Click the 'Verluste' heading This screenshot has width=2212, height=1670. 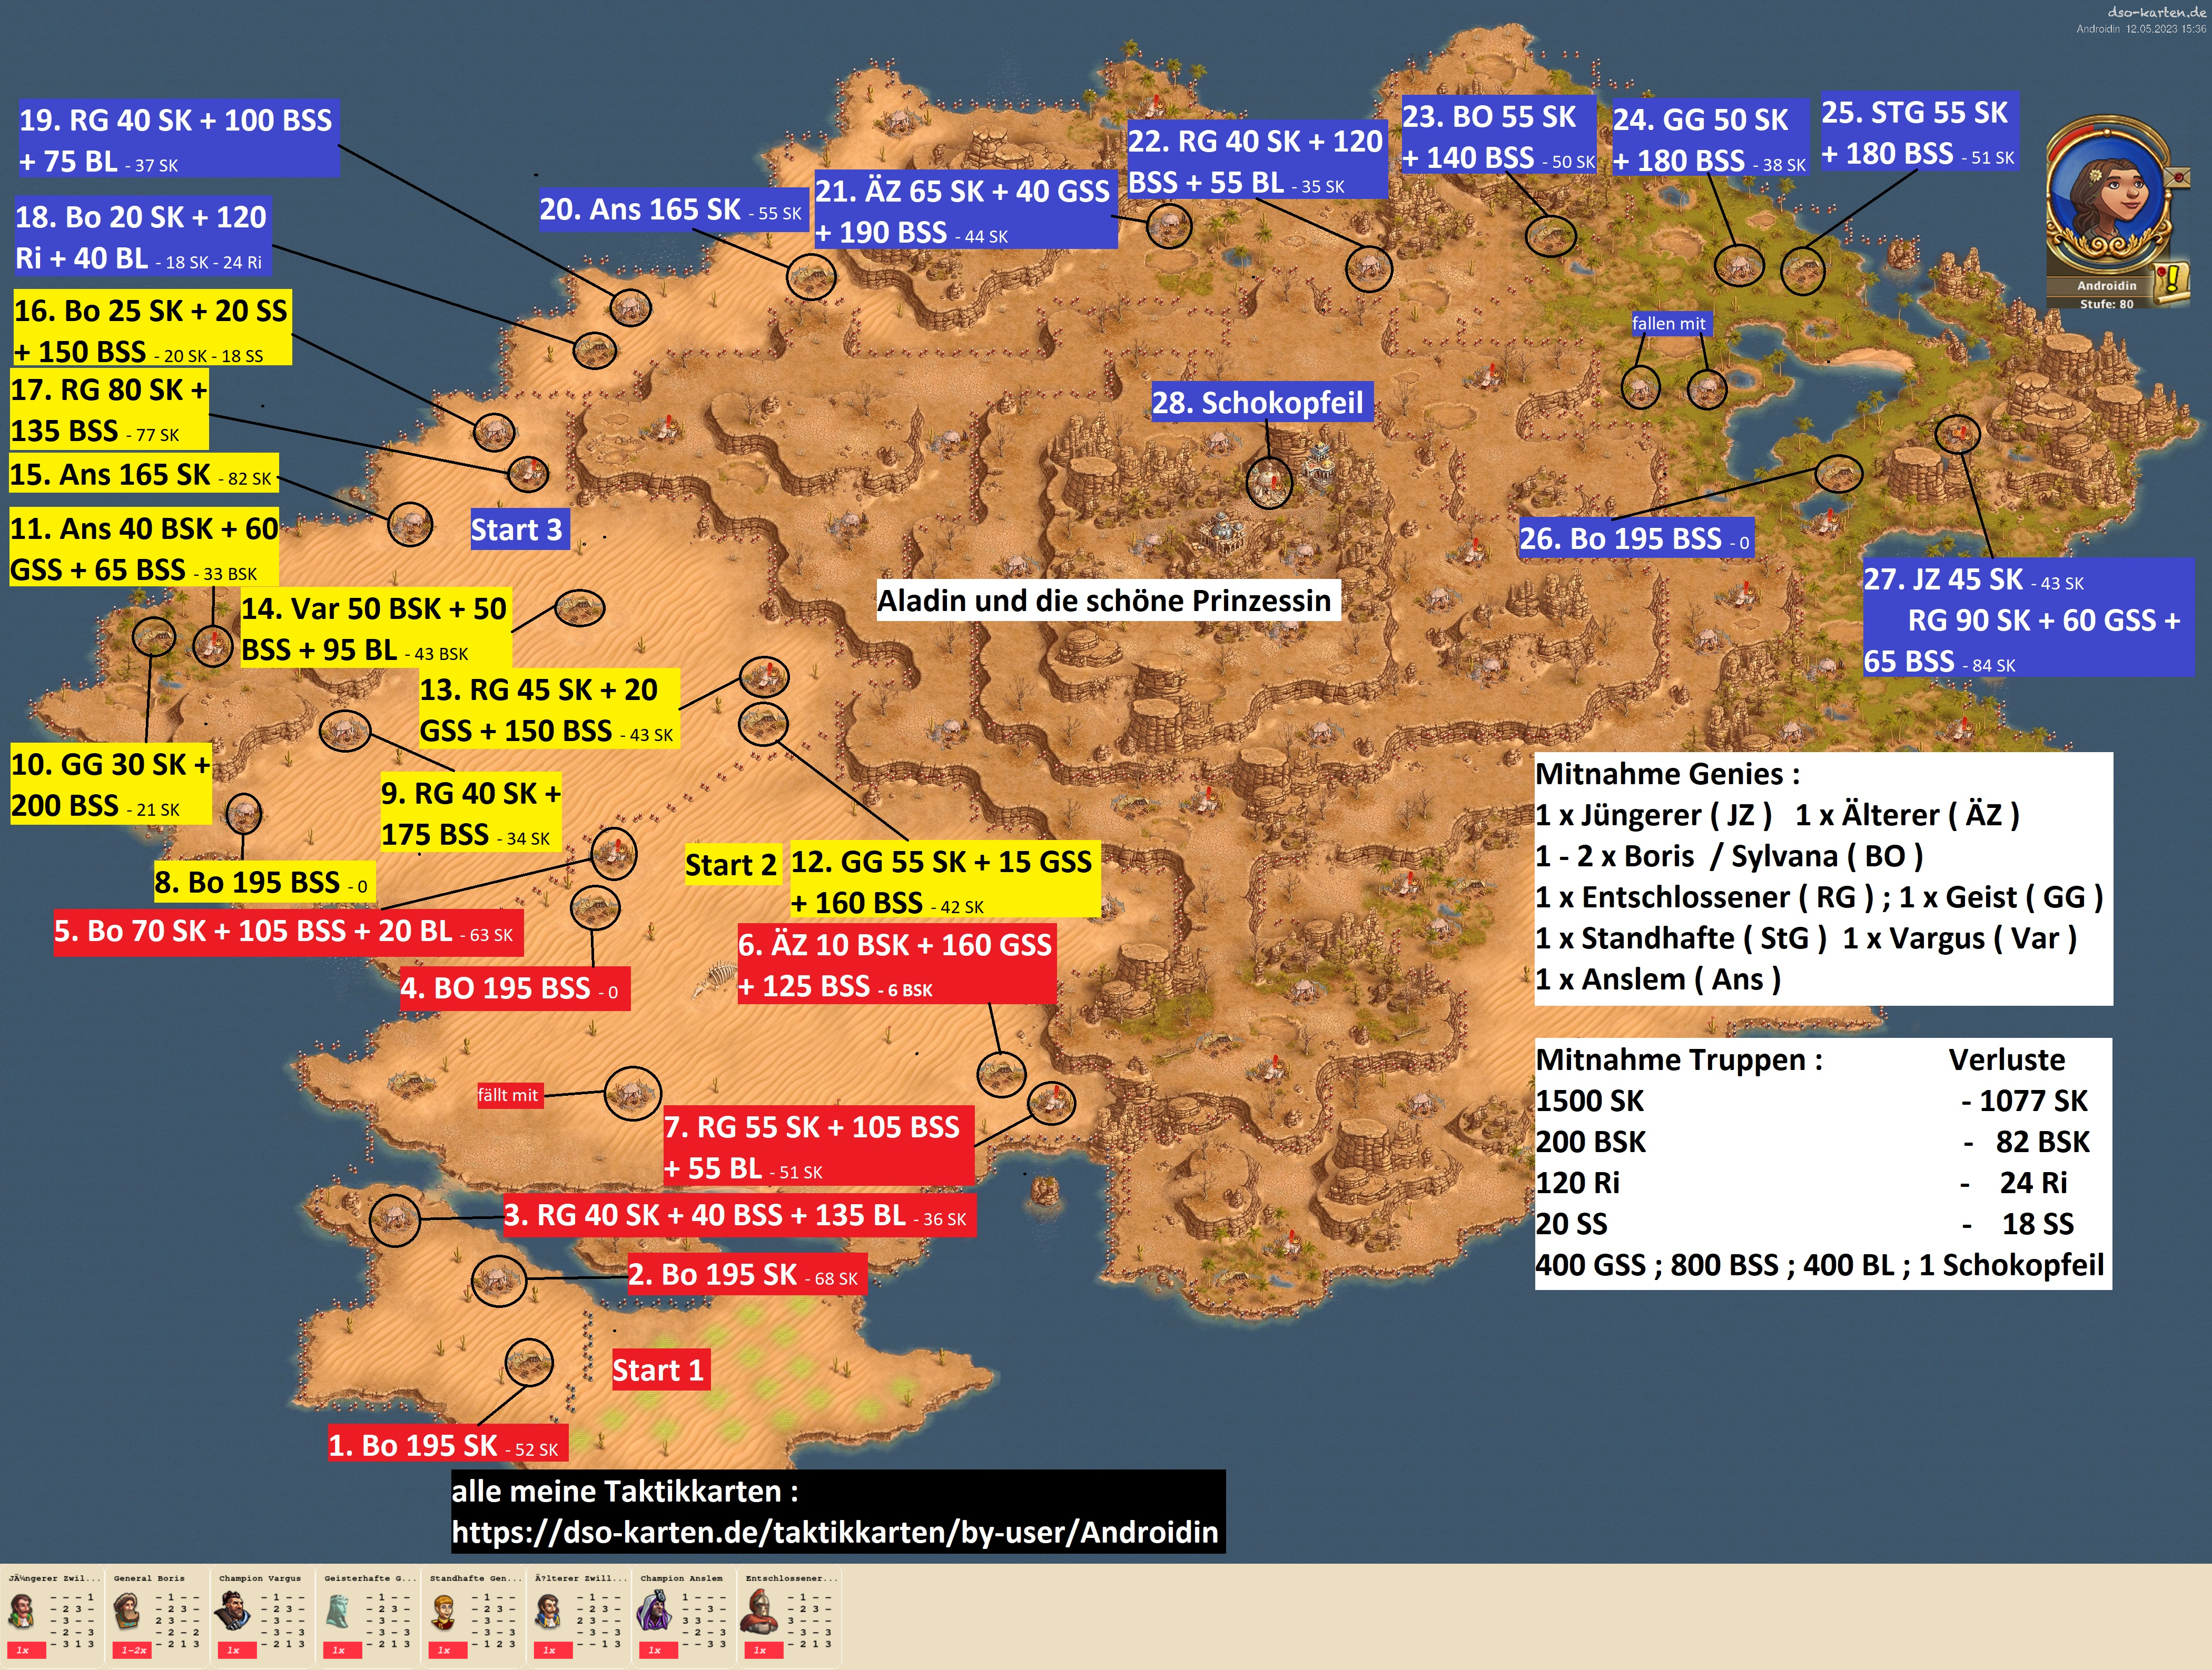[2007, 1059]
